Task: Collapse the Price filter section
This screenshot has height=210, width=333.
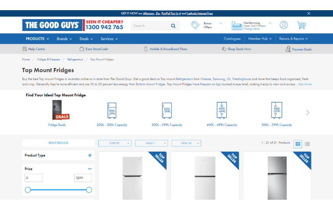Action: click(90, 169)
